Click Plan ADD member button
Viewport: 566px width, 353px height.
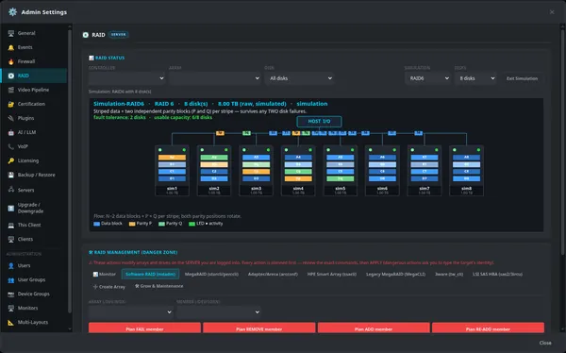click(x=374, y=328)
